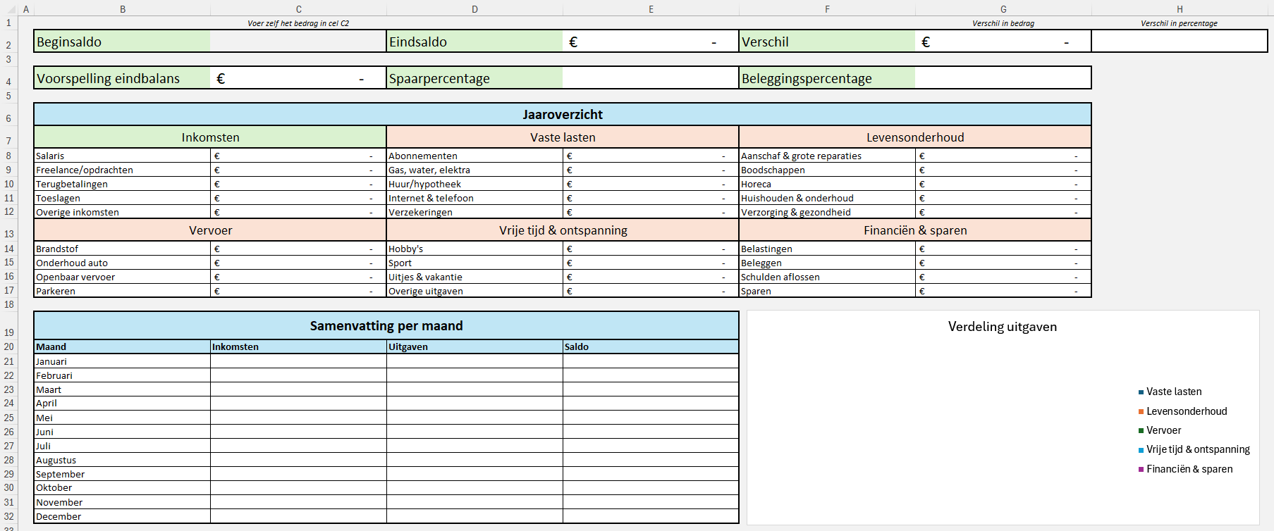Select the Inkomsten cell for Januari

click(x=298, y=361)
